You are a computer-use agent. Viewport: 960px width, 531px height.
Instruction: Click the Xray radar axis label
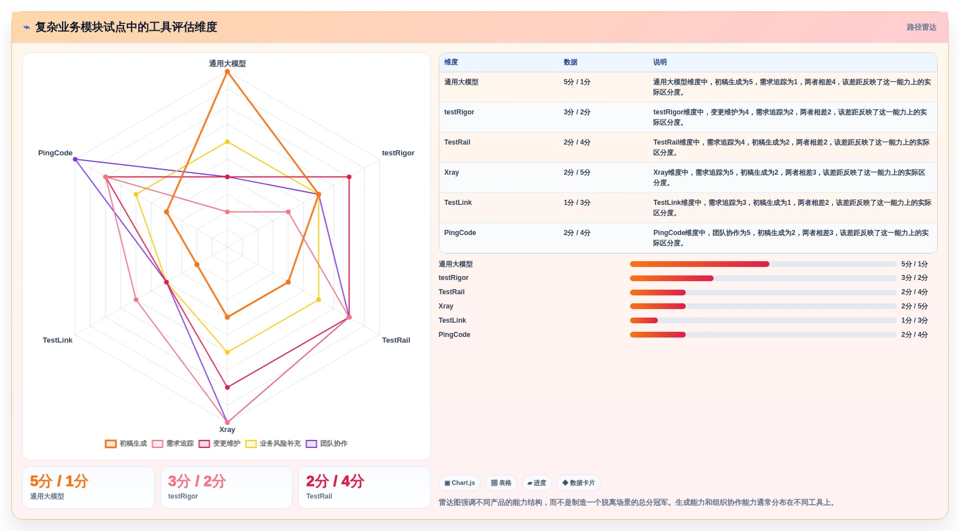point(227,430)
